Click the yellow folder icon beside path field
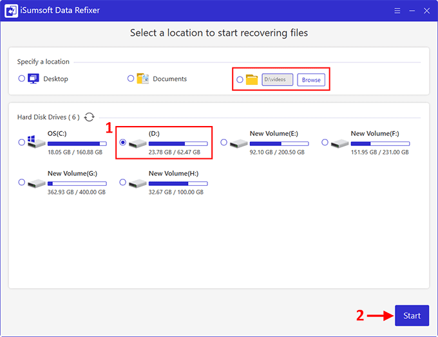The image size is (438, 337). tap(252, 80)
